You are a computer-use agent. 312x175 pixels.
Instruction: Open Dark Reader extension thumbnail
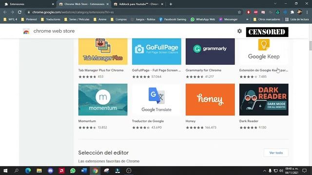264,99
